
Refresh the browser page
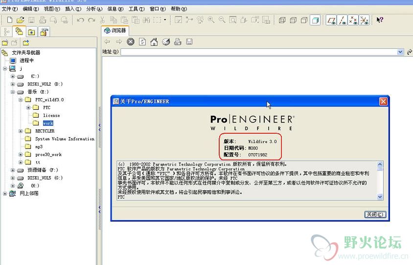[142, 41]
